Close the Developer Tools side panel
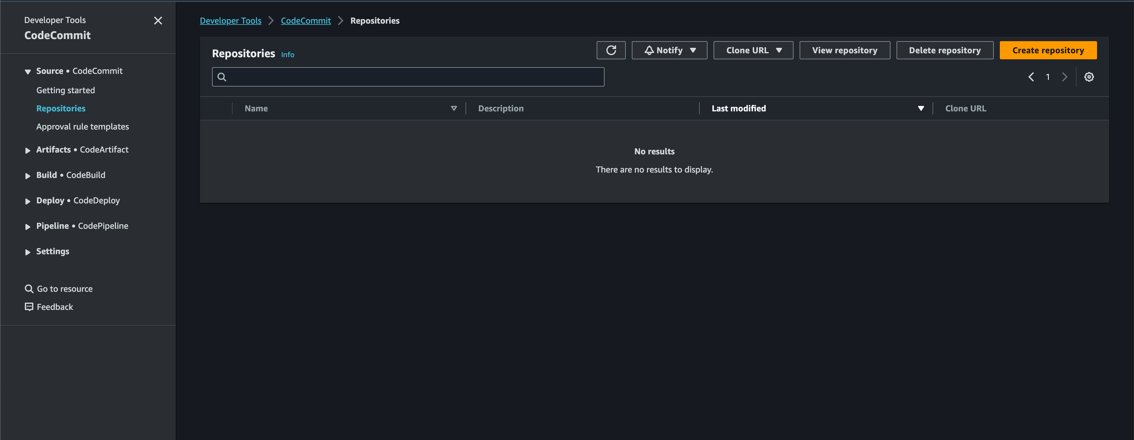The height and width of the screenshot is (440, 1134). click(158, 21)
